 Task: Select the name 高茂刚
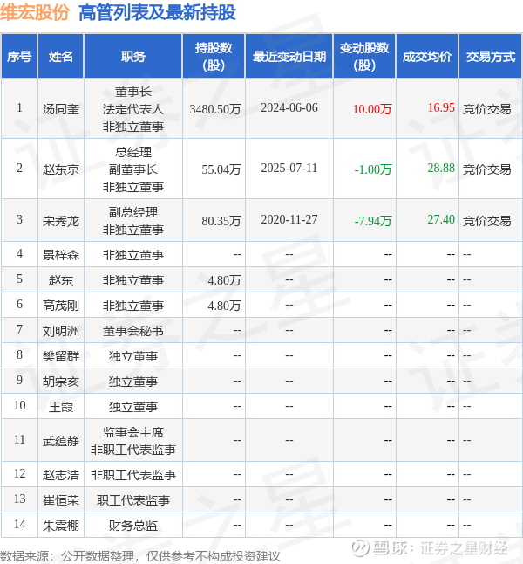pos(61,306)
